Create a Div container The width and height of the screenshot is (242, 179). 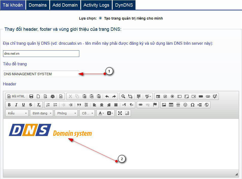pos(86,105)
